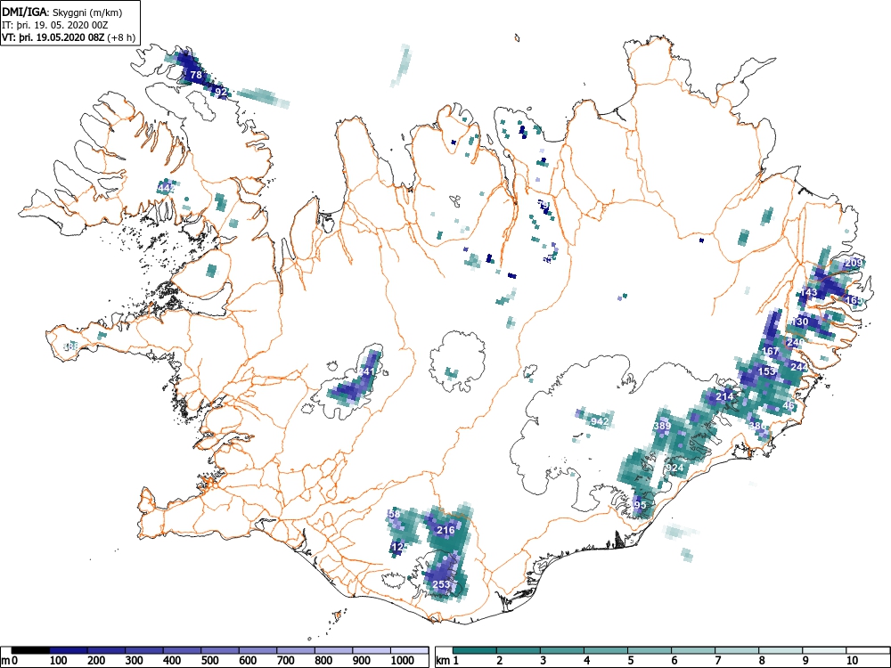Click the '216' visibility value in the south
This screenshot has width=891, height=668.
pos(445,530)
